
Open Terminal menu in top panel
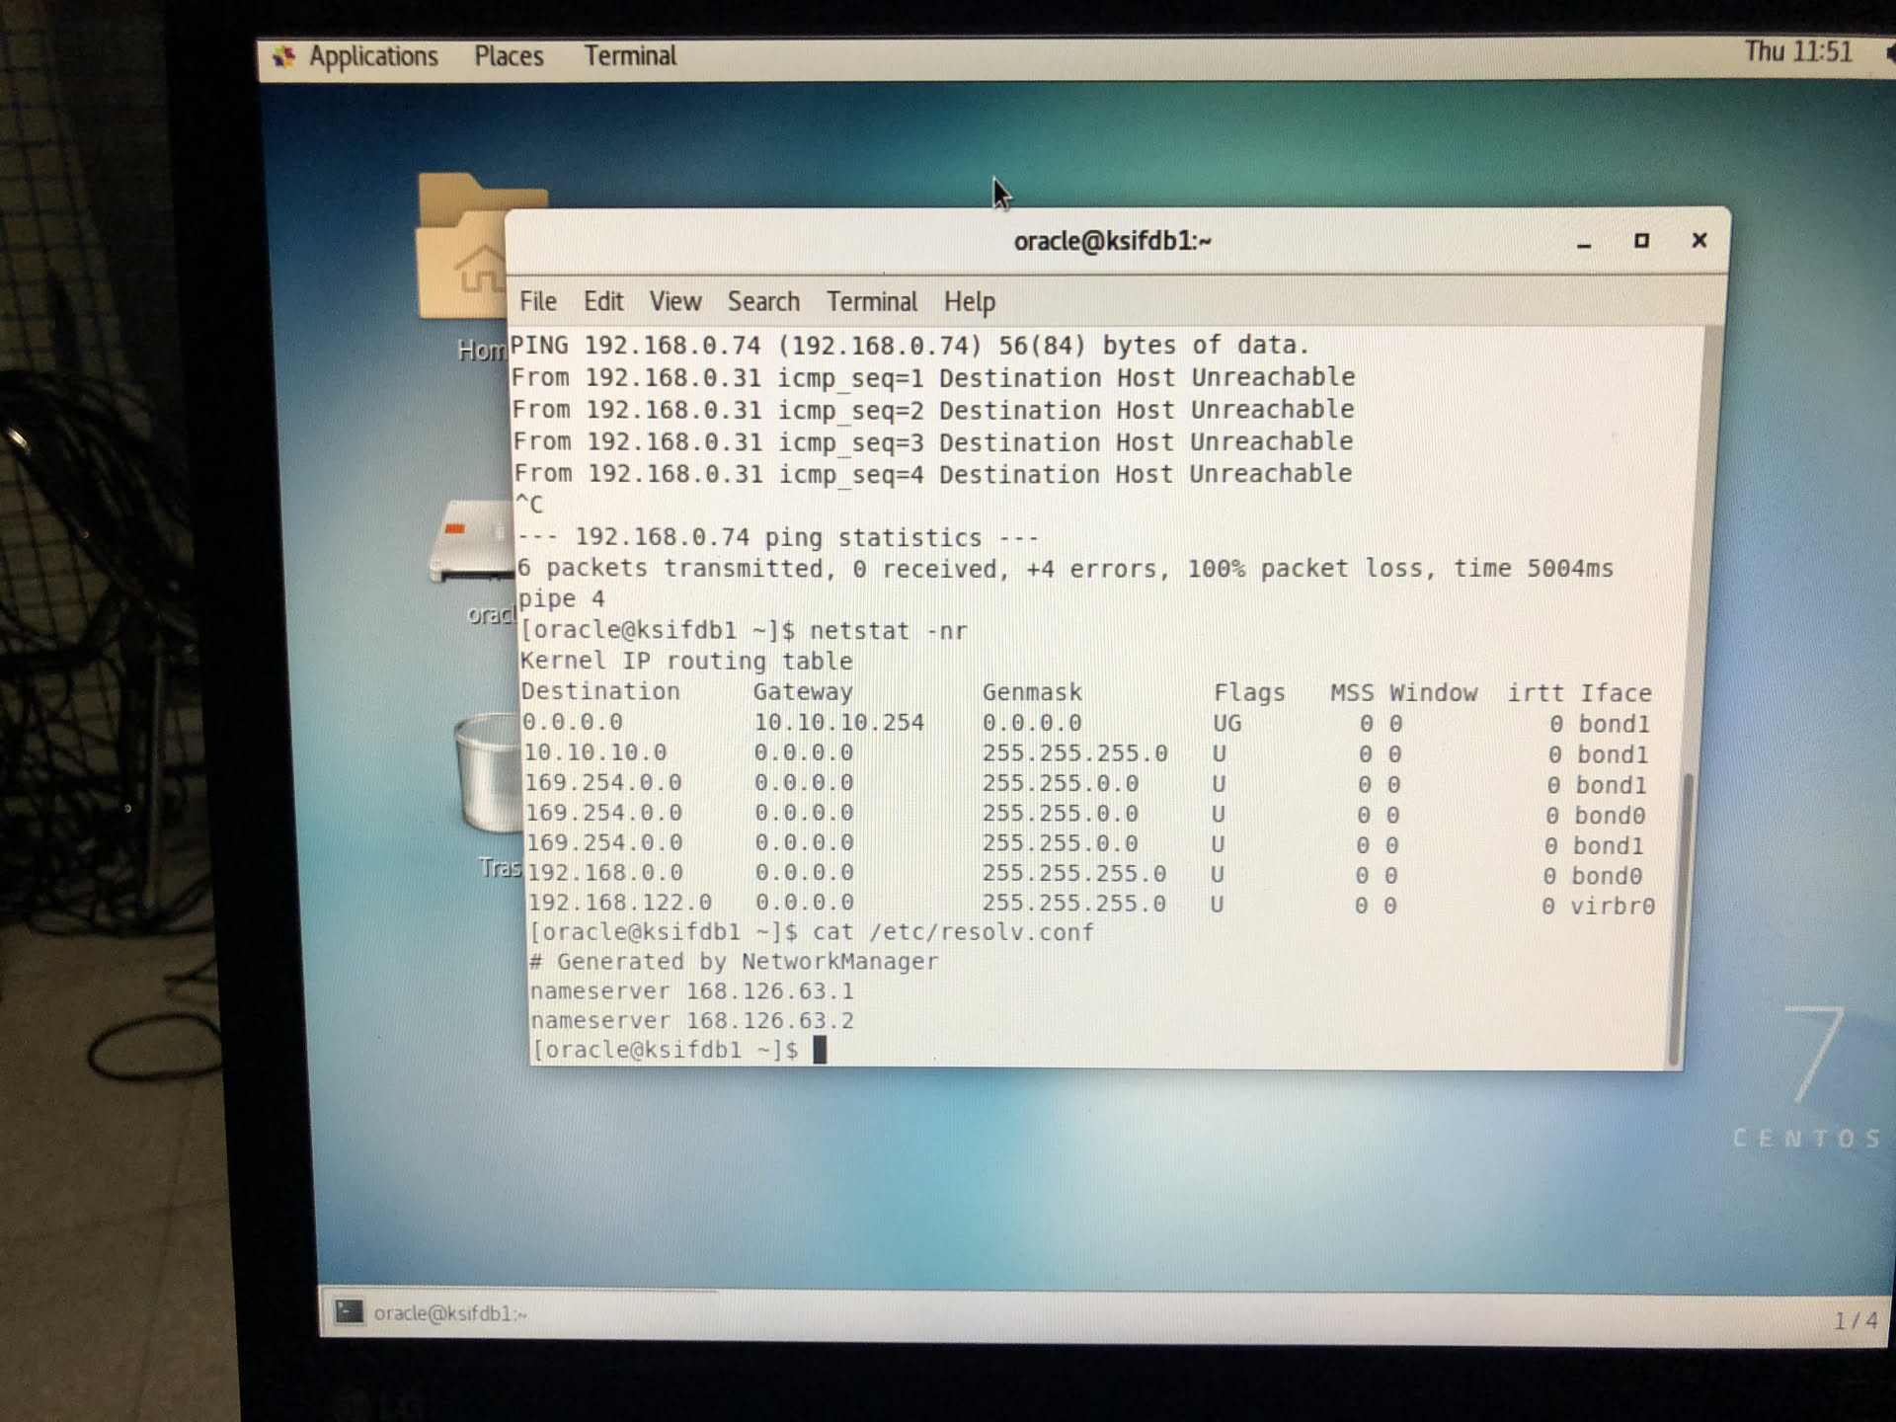pos(630,56)
